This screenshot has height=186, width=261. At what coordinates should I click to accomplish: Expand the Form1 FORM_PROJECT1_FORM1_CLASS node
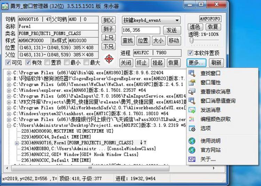click(17, 143)
